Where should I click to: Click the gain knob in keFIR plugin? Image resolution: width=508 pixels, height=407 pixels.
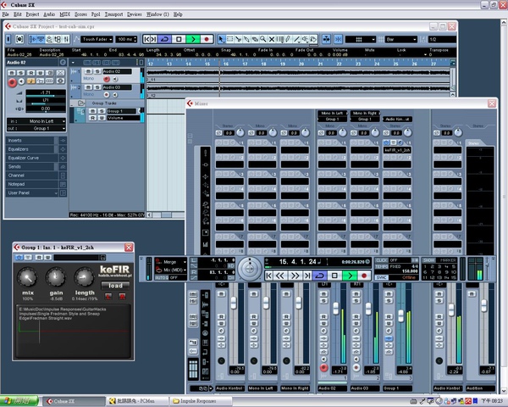point(56,278)
